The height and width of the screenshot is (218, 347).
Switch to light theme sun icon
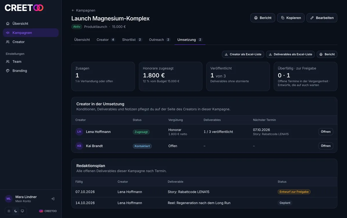[9, 211]
